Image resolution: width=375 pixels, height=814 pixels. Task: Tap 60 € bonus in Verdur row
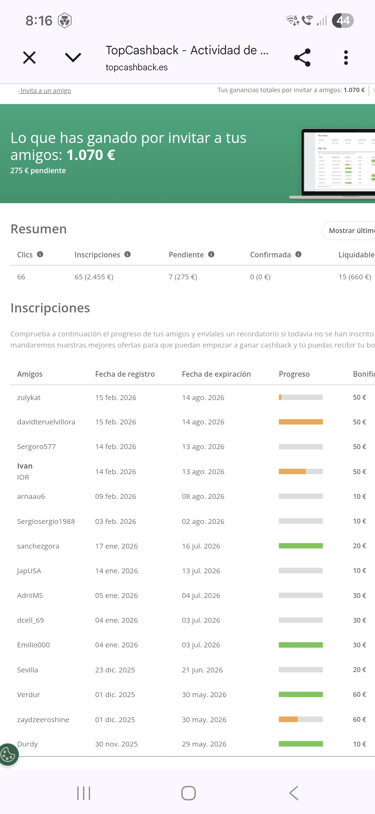[x=360, y=694]
